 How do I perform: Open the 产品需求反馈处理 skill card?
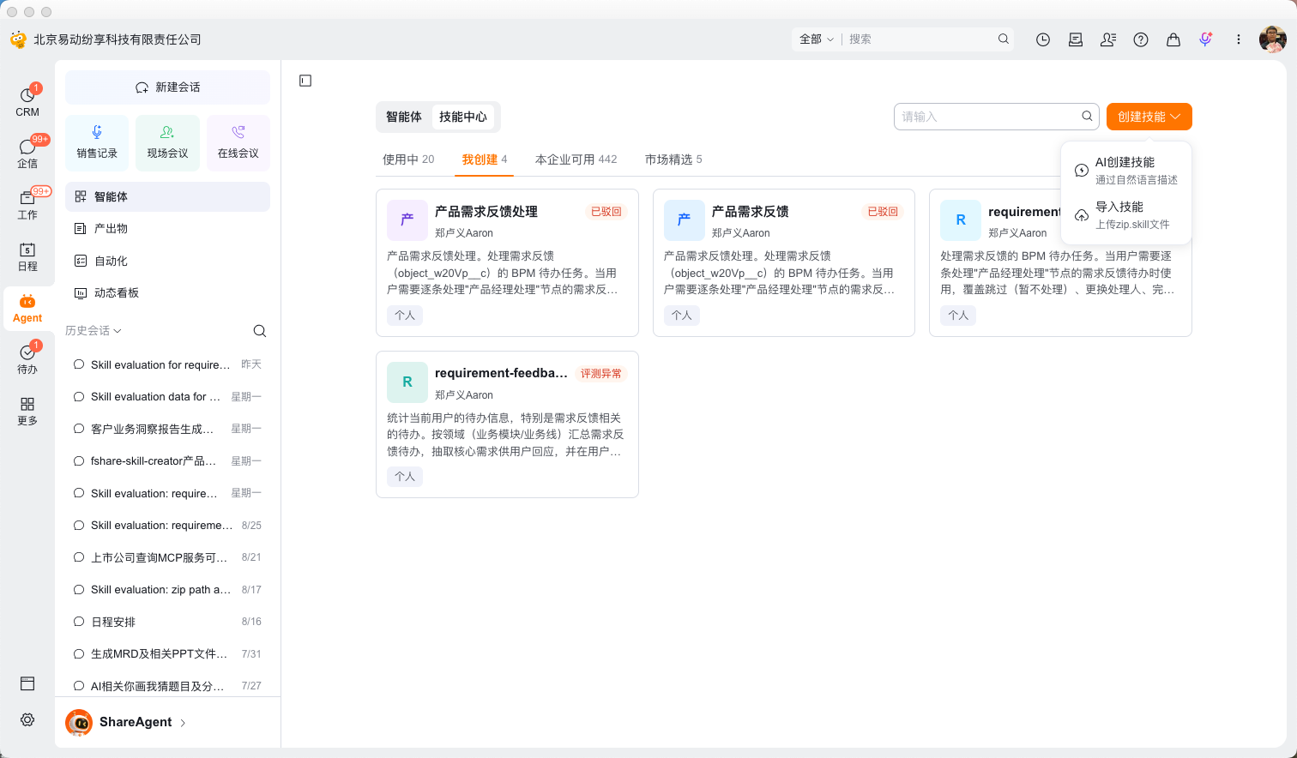coord(507,262)
